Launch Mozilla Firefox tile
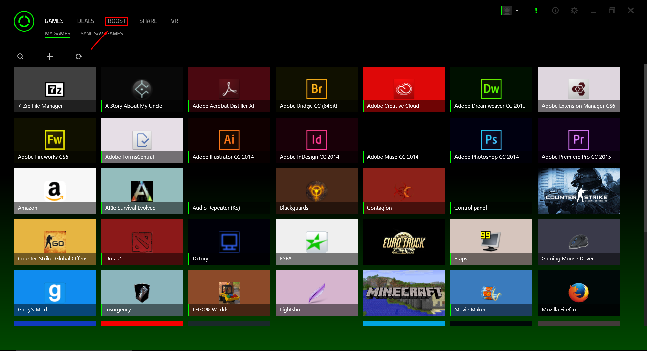This screenshot has height=351, width=647. tap(579, 293)
